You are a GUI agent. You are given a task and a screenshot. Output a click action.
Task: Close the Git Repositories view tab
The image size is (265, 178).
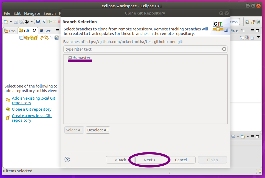pyautogui.click(x=35, y=31)
